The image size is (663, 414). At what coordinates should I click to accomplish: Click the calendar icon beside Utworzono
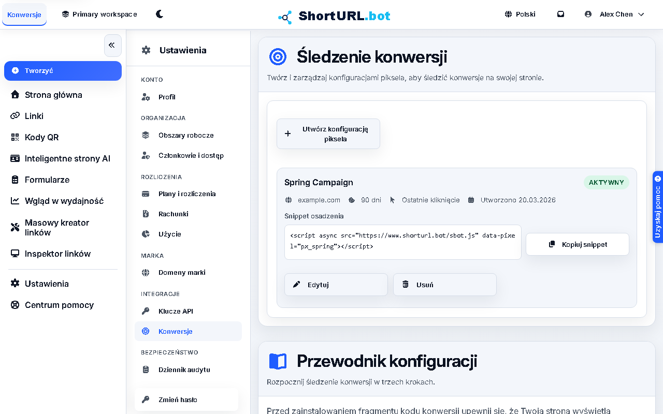[471, 200]
